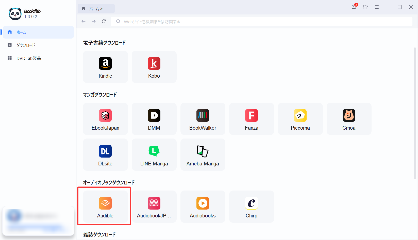Open the Ameba Manga tile
This screenshot has height=240, width=418.
point(203,155)
